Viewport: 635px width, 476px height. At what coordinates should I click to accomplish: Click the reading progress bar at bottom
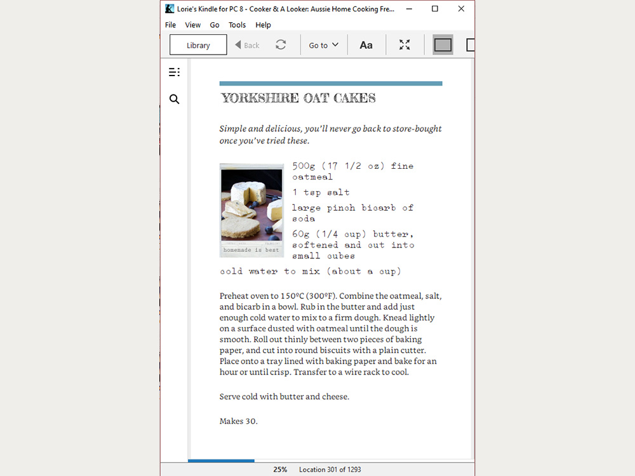(331, 461)
